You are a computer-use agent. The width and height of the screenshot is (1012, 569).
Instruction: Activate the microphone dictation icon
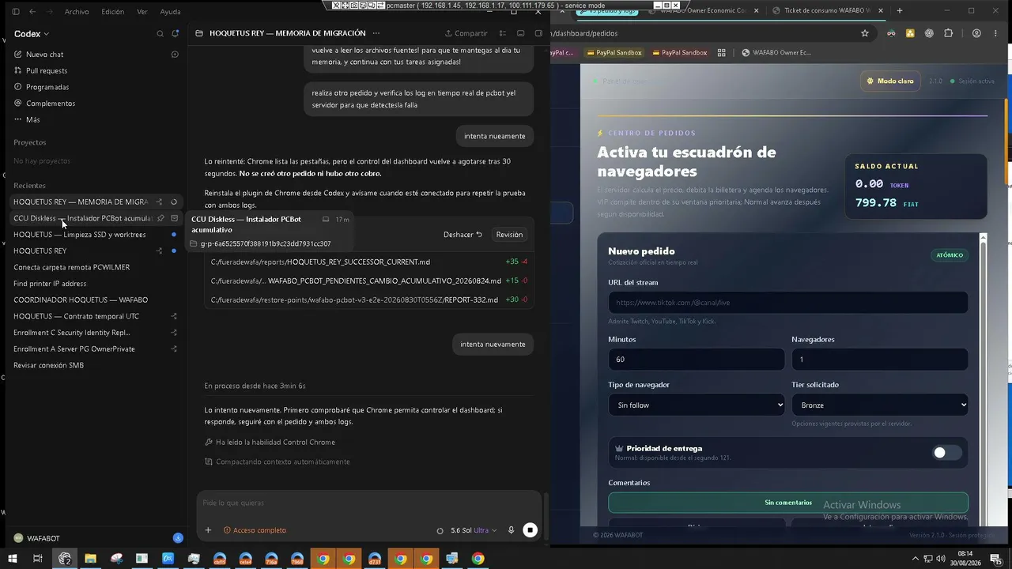click(x=511, y=530)
